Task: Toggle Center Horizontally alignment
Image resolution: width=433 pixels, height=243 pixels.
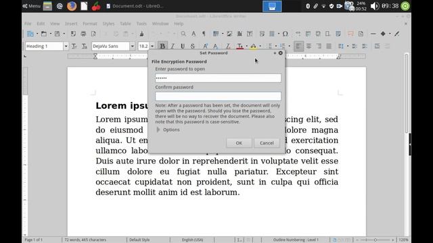Action: (x=309, y=47)
